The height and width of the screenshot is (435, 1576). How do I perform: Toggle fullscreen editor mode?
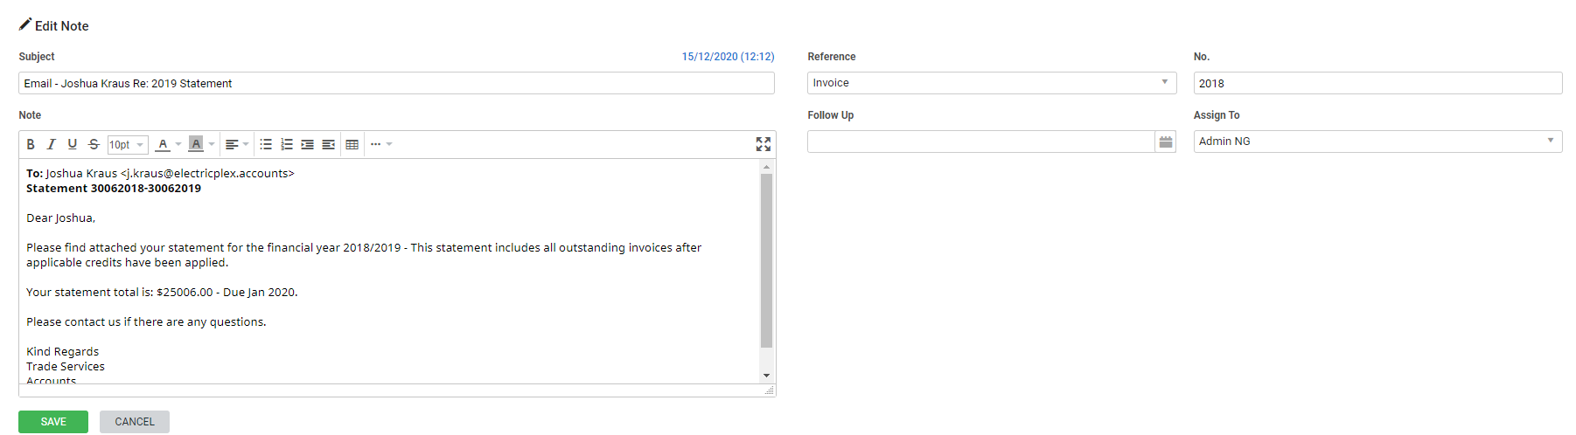[x=764, y=144]
